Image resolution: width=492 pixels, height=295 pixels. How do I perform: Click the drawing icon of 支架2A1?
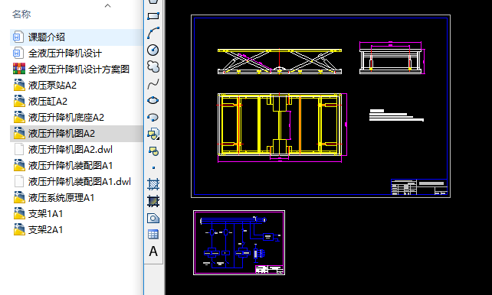pyautogui.click(x=19, y=229)
